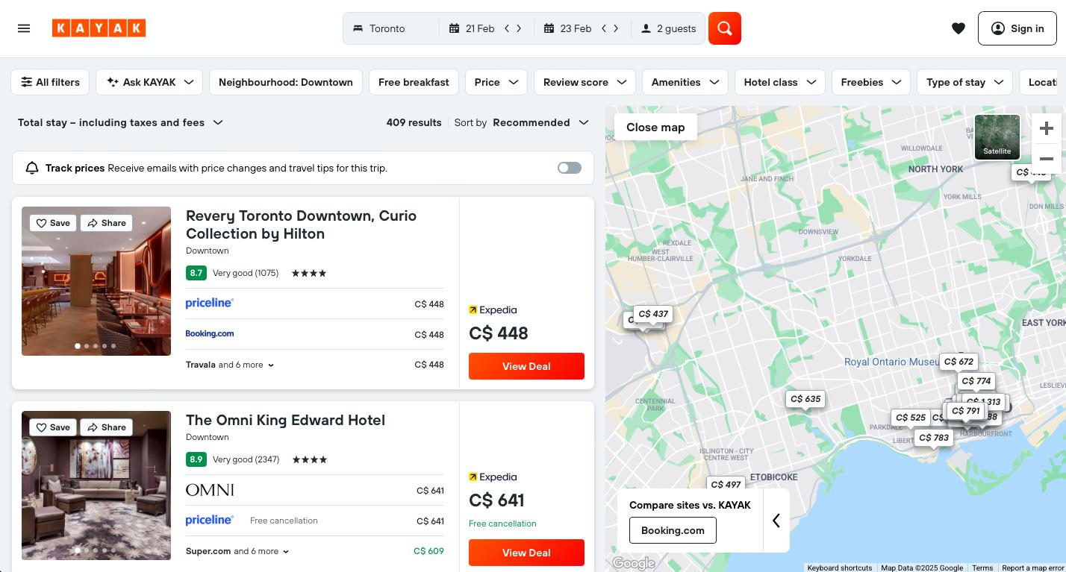Screen dimensions: 1066x572
Task: Click the orange search magnifying glass
Action: click(x=723, y=28)
